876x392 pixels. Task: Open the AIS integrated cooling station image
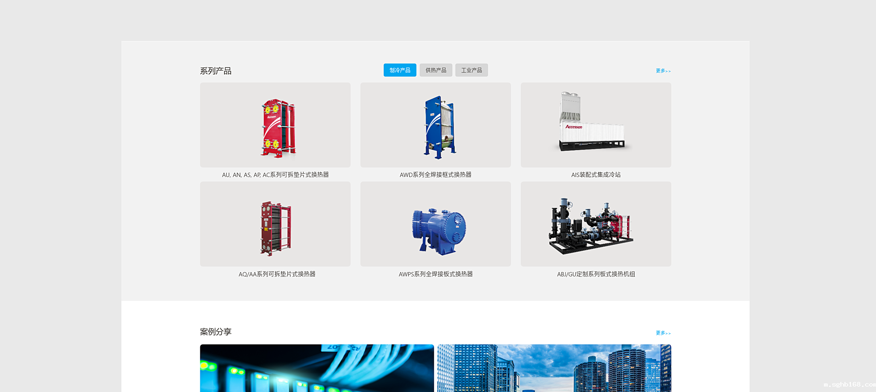point(595,125)
